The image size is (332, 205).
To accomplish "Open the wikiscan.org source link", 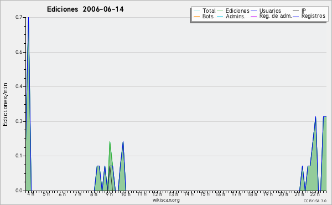I will coord(166,200).
